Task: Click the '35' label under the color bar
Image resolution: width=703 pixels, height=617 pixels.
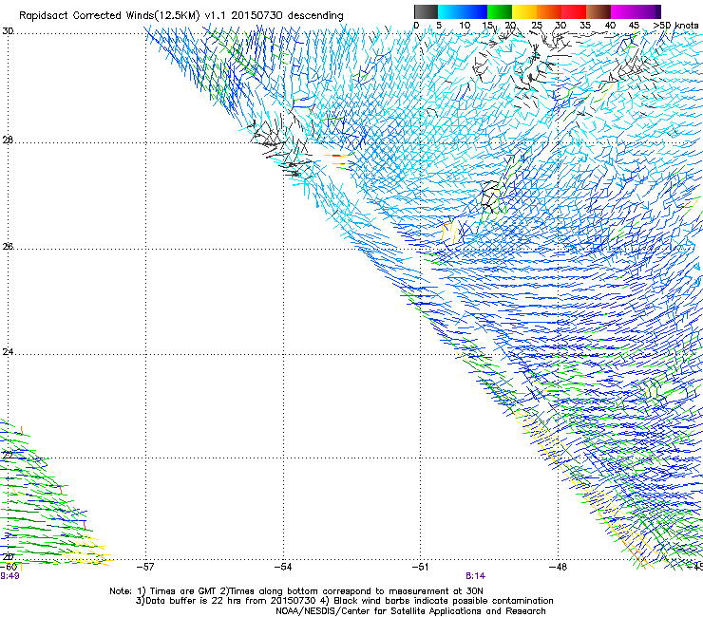Action: 585,25
